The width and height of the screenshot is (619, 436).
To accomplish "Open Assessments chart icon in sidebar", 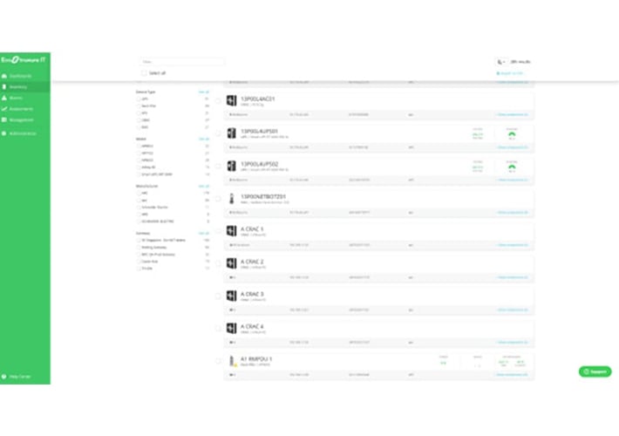I will click(4, 109).
